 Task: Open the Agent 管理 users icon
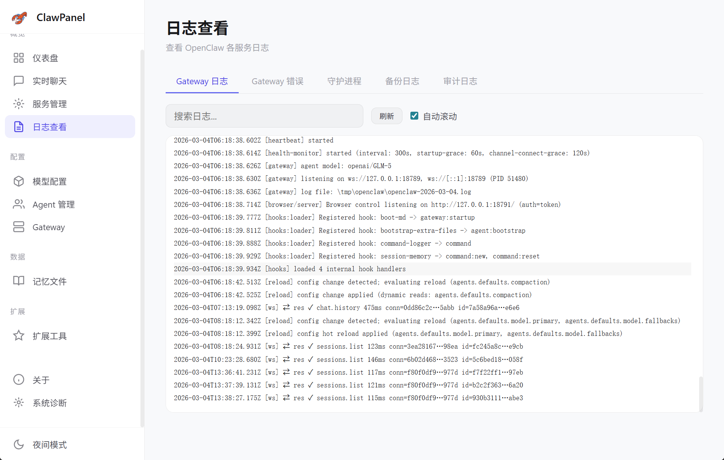(18, 204)
